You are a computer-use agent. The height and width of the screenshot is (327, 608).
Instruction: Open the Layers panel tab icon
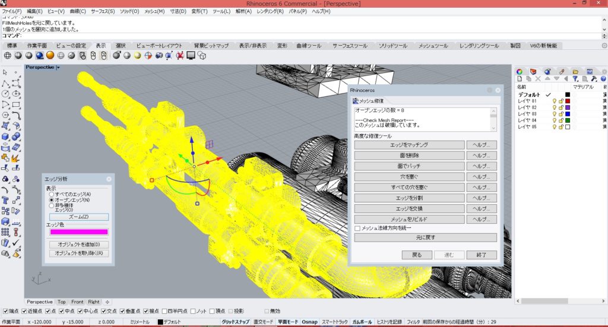tap(533, 72)
